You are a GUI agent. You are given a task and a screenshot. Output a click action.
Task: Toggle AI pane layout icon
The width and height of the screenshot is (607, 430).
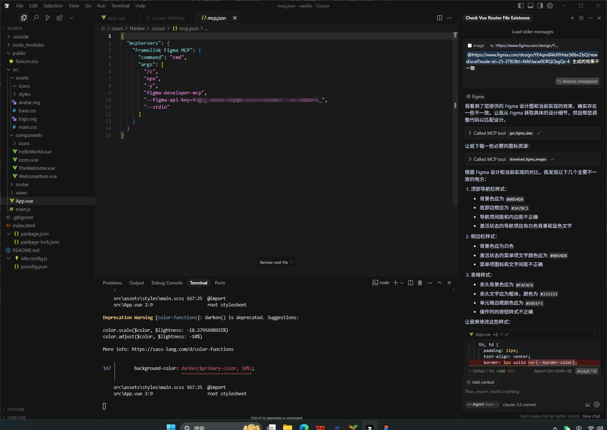pyautogui.click(x=540, y=6)
